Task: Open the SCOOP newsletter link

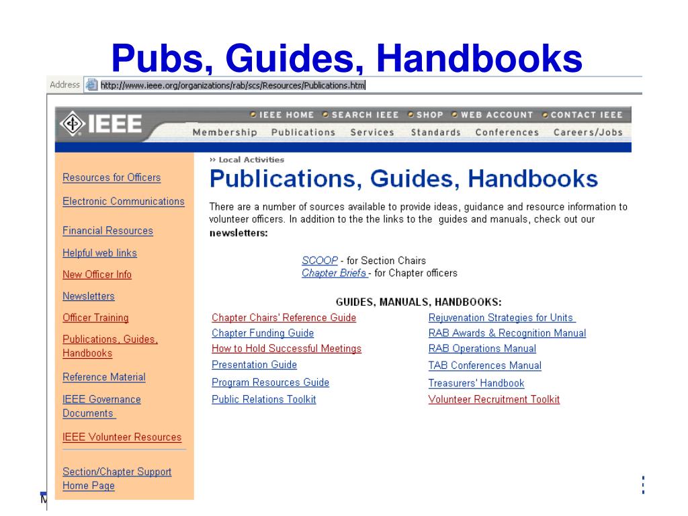Action: tap(319, 261)
